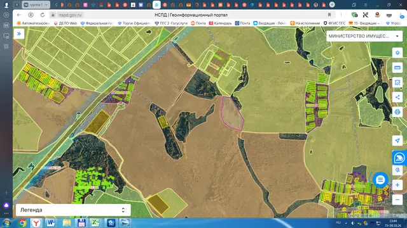This screenshot has height=228, width=407.
Task: Activate the ruler measurement tool
Action: pyautogui.click(x=397, y=68)
